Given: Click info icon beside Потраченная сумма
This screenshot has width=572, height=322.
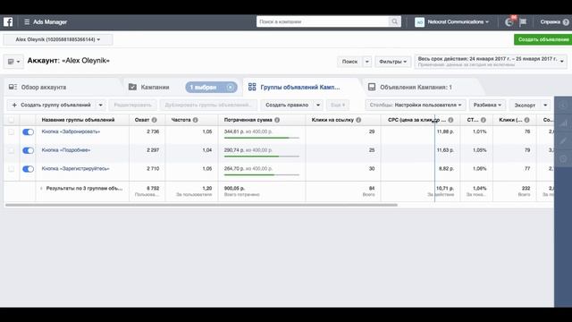Looking at the screenshot, I should click(277, 120).
